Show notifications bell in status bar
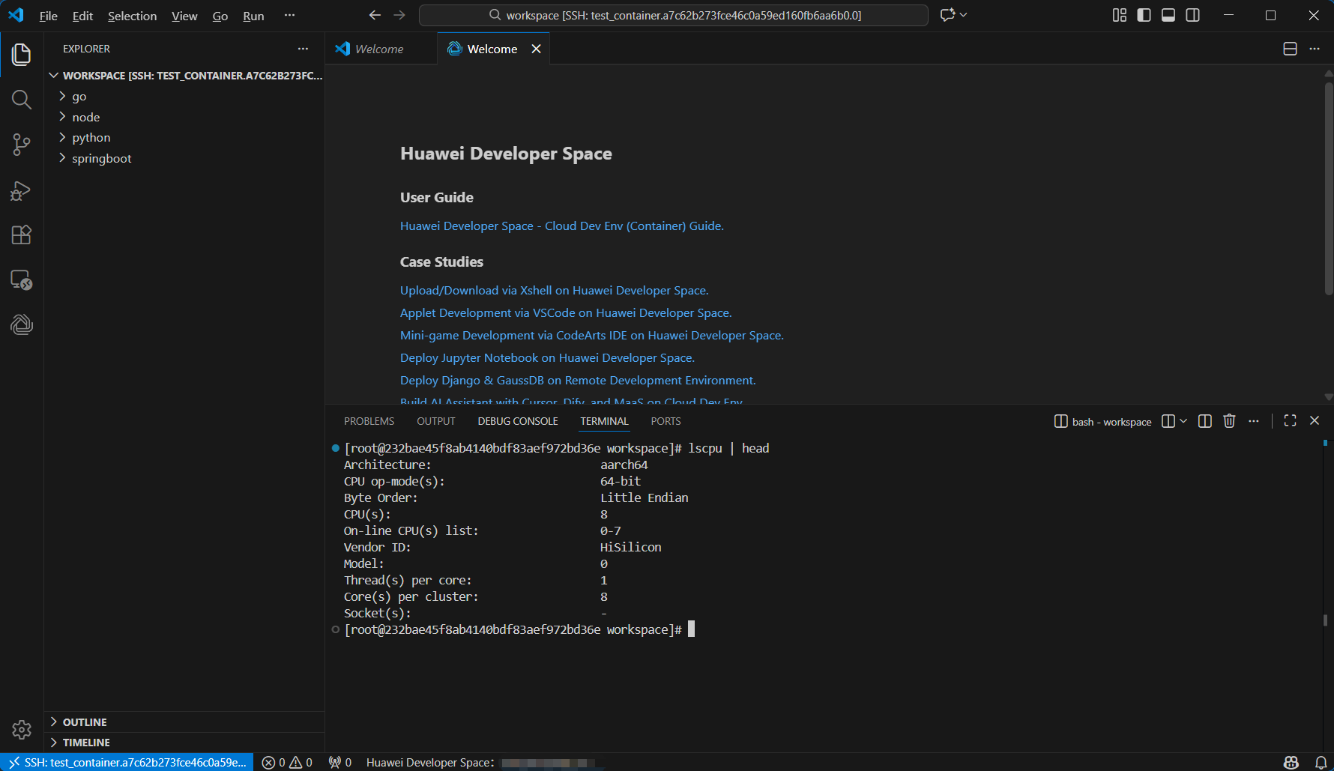1334x771 pixels. (x=1321, y=763)
